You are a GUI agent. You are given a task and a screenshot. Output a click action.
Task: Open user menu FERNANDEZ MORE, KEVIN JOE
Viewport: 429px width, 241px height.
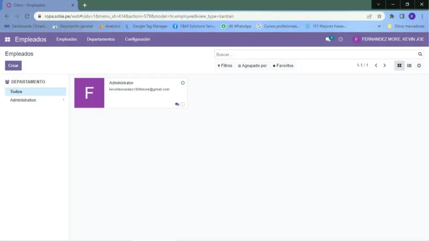pos(388,39)
